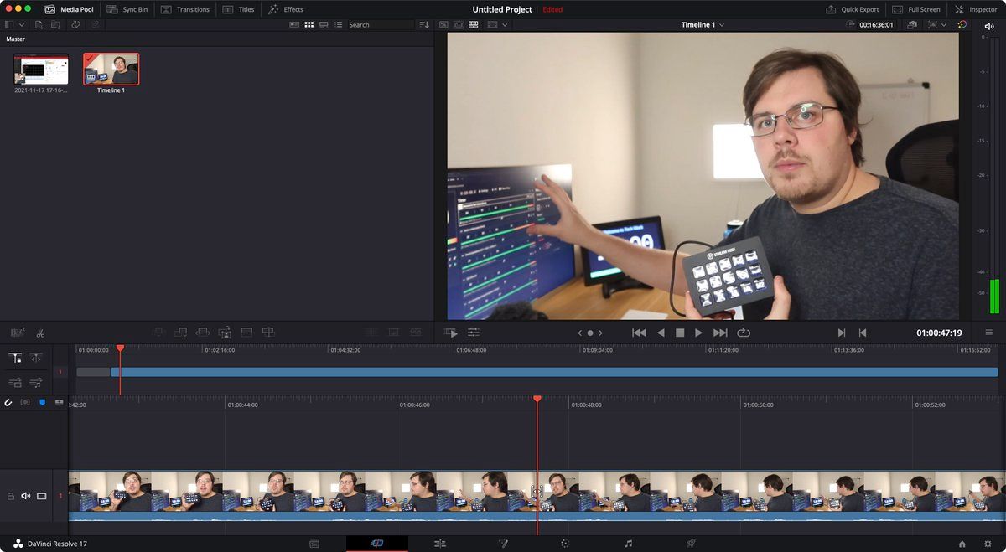Toggle loop playback in the viewer
Viewport: 1006px width, 552px height.
(x=744, y=333)
